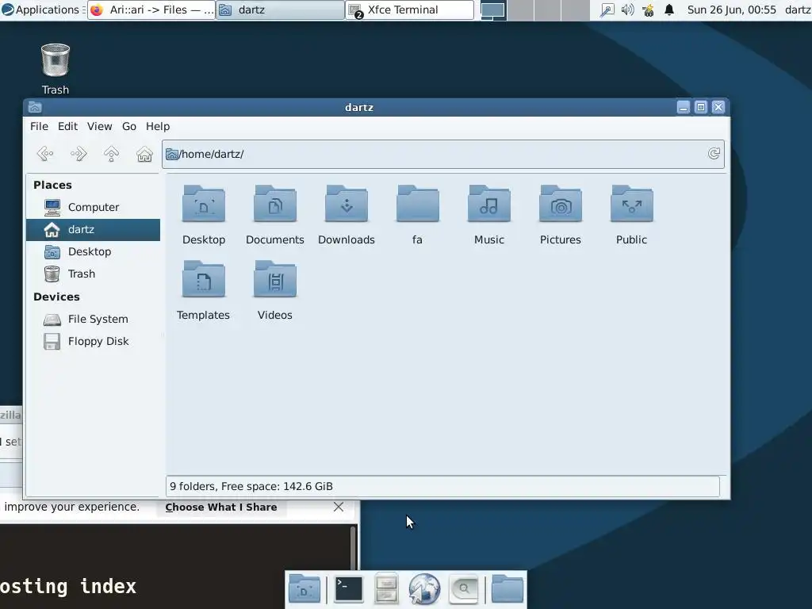The image size is (812, 609).
Task: Click the clock showing Sun 26 Jun
Action: tap(731, 10)
